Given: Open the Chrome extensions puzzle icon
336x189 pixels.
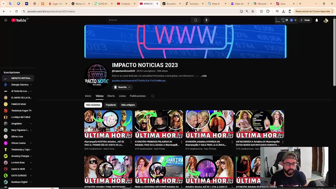Looking at the screenshot, I should 268,11.
